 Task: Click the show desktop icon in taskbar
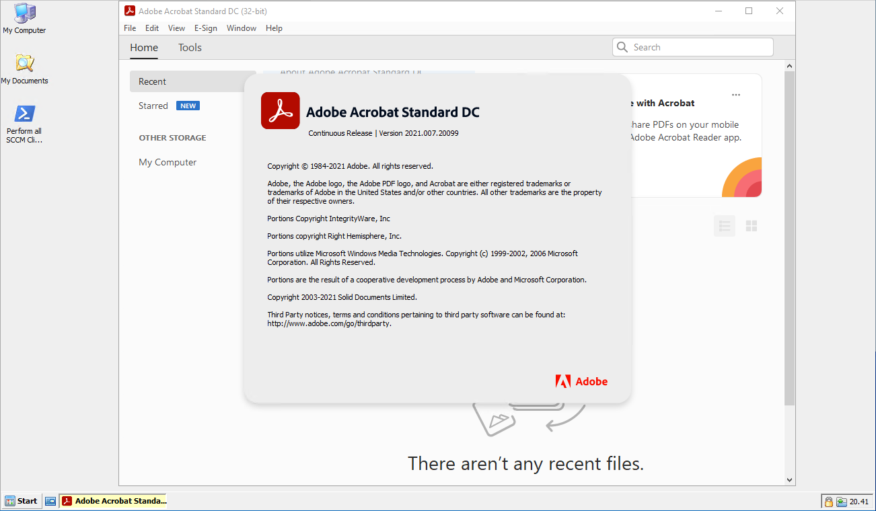pos(50,501)
